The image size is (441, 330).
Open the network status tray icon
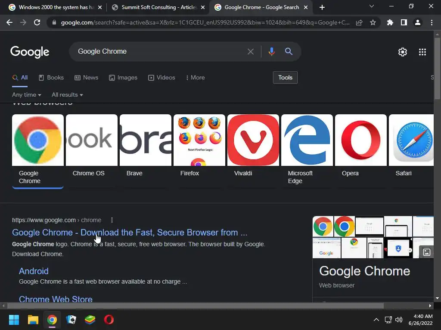pyautogui.click(x=388, y=320)
